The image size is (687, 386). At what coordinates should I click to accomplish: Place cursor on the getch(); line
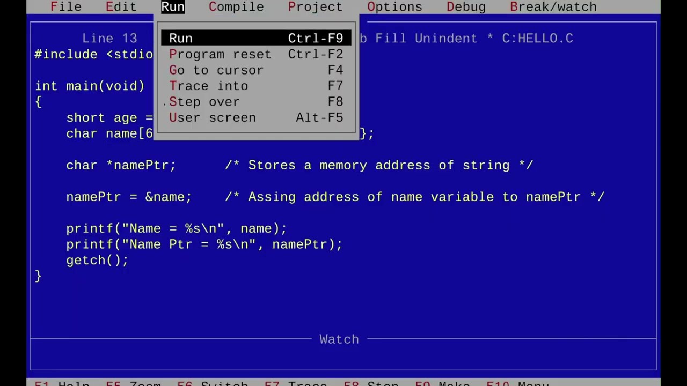97,261
